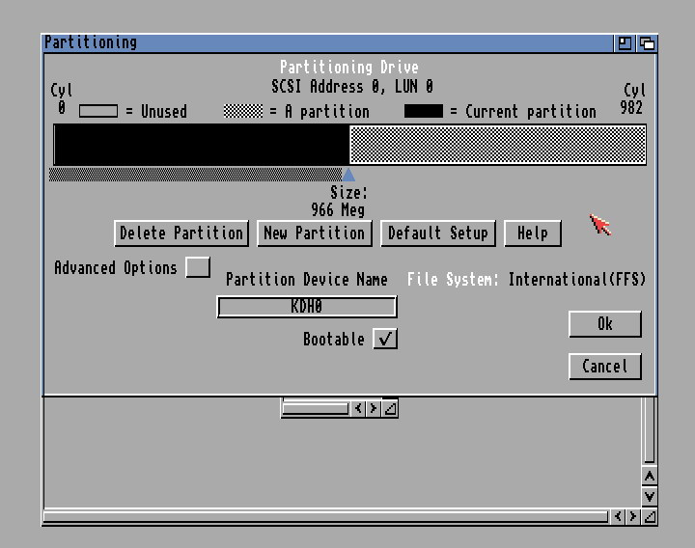Click right arrow of the background window's bottom scrollbar
The width and height of the screenshot is (695, 548).
click(632, 517)
